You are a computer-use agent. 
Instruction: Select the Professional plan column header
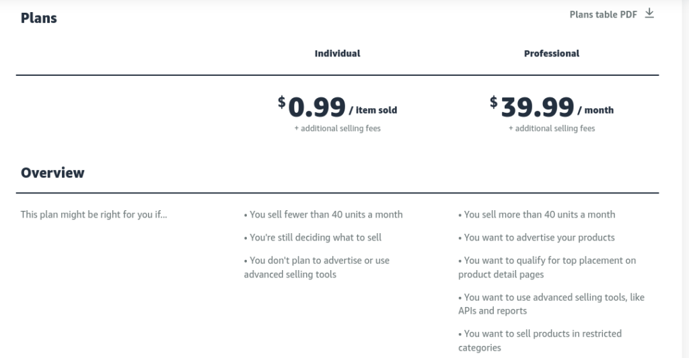coord(552,54)
